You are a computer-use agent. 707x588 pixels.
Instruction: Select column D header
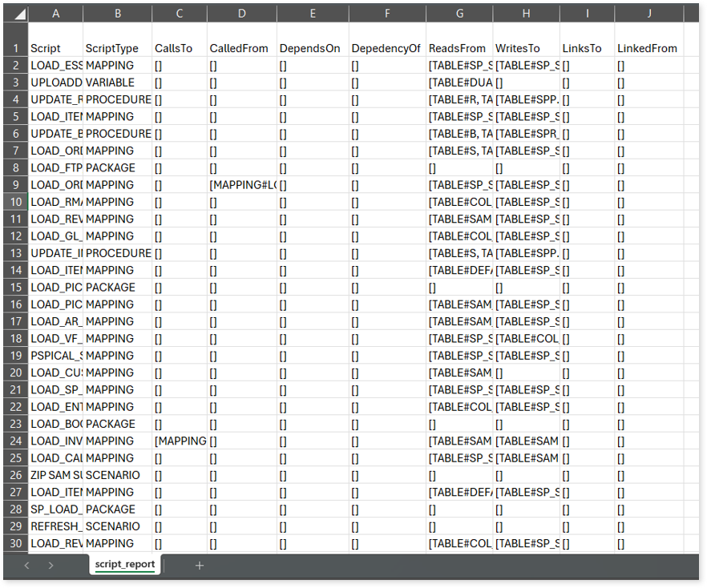pos(241,14)
